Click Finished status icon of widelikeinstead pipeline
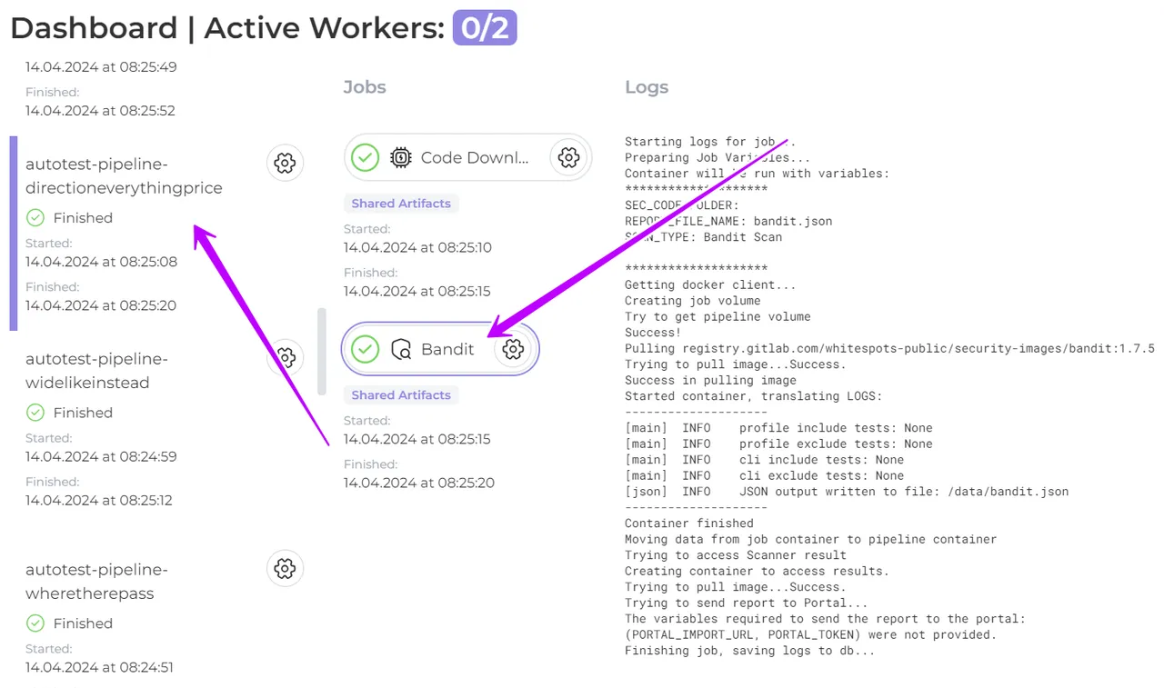The width and height of the screenshot is (1164, 688). click(x=35, y=412)
